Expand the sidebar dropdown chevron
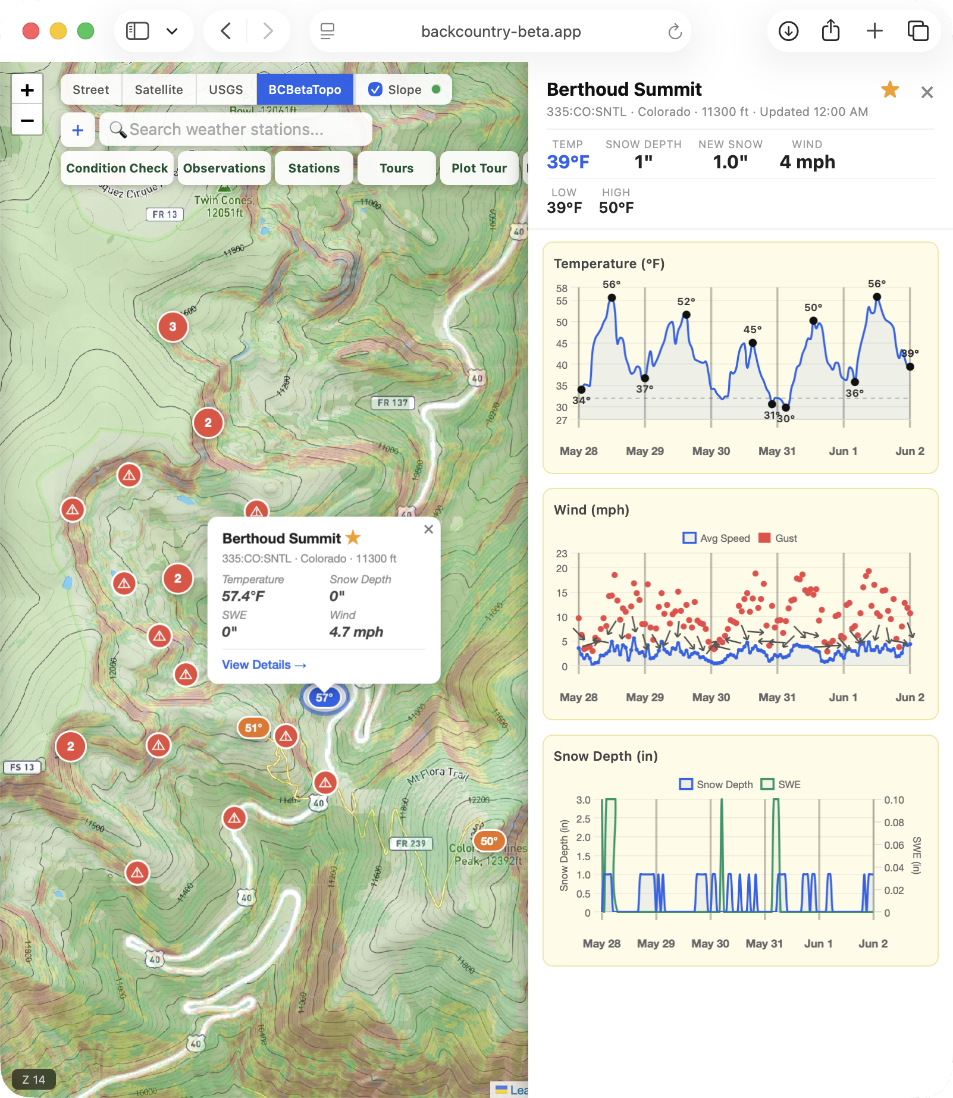Screen dimensions: 953x1098 coord(172,31)
